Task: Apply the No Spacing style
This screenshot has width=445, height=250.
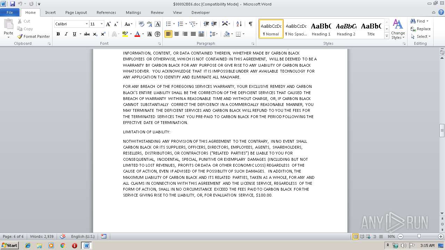Action: pyautogui.click(x=296, y=29)
